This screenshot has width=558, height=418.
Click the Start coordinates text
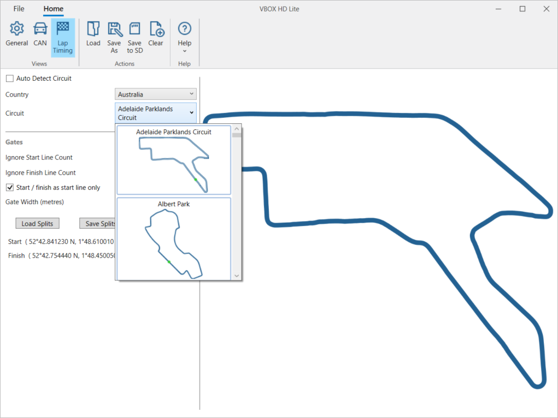pos(61,242)
